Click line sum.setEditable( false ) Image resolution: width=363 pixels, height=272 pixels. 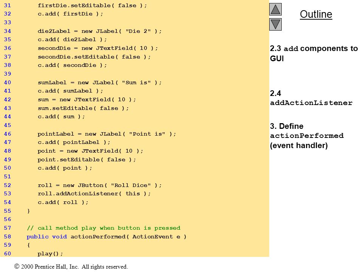pyautogui.click(x=83, y=108)
